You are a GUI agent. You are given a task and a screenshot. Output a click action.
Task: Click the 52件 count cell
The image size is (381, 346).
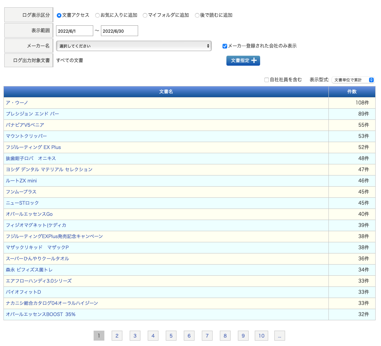(x=352, y=147)
